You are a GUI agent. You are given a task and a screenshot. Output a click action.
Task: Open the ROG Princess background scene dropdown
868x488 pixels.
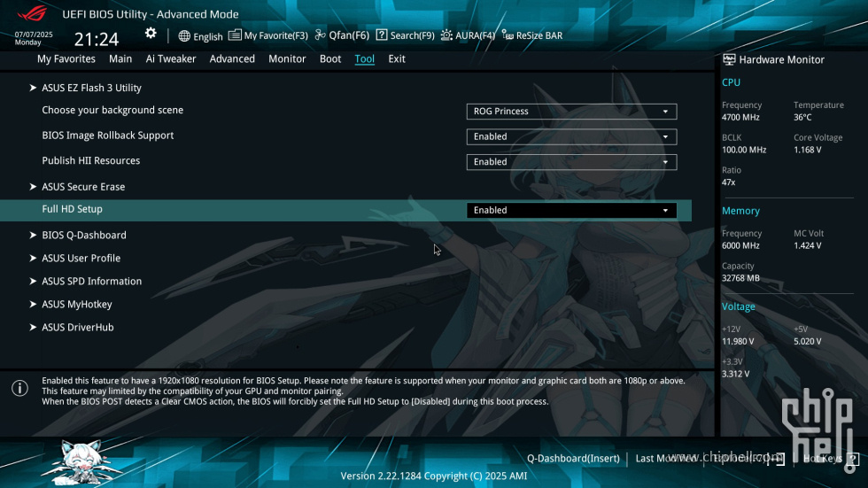(571, 112)
